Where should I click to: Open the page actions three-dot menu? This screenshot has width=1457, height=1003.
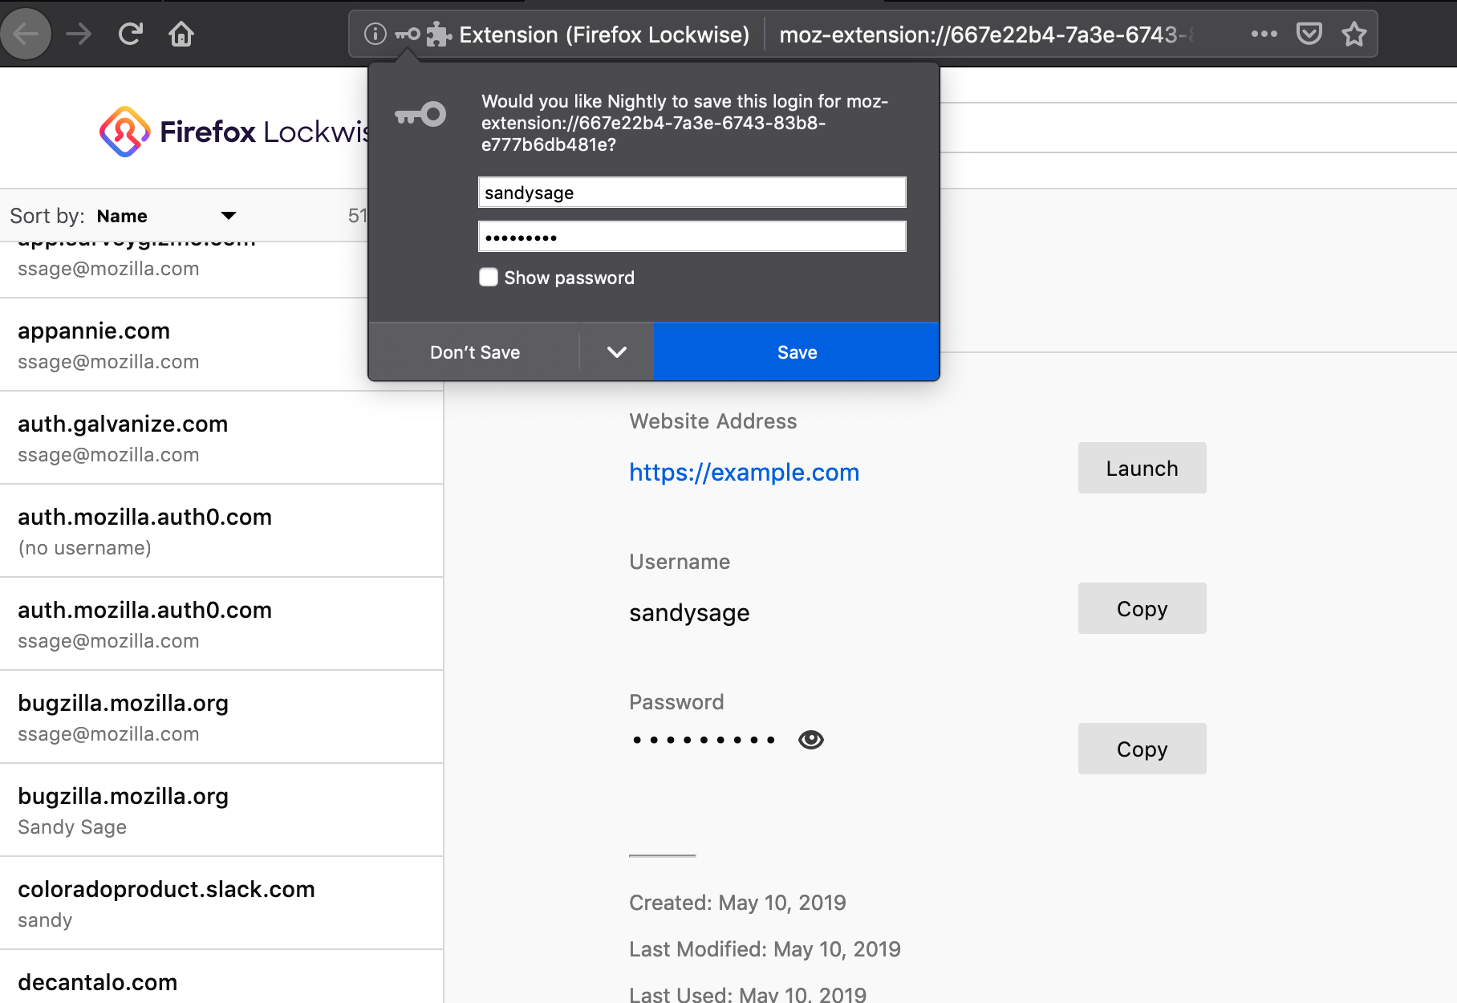[x=1264, y=34]
